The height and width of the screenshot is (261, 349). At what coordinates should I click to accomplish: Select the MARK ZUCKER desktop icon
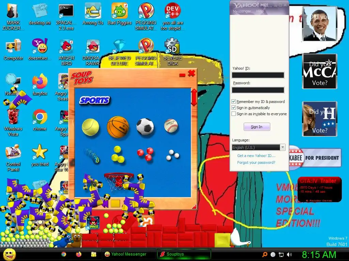coord(13,16)
